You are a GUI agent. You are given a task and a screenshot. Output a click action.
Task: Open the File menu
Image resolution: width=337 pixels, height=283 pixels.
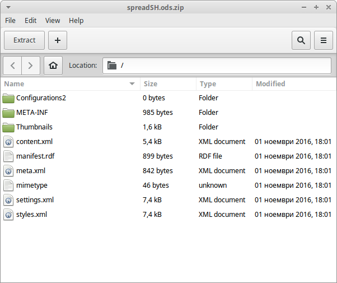tap(10, 21)
